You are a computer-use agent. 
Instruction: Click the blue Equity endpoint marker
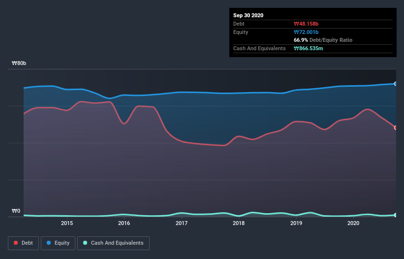pyautogui.click(x=396, y=84)
